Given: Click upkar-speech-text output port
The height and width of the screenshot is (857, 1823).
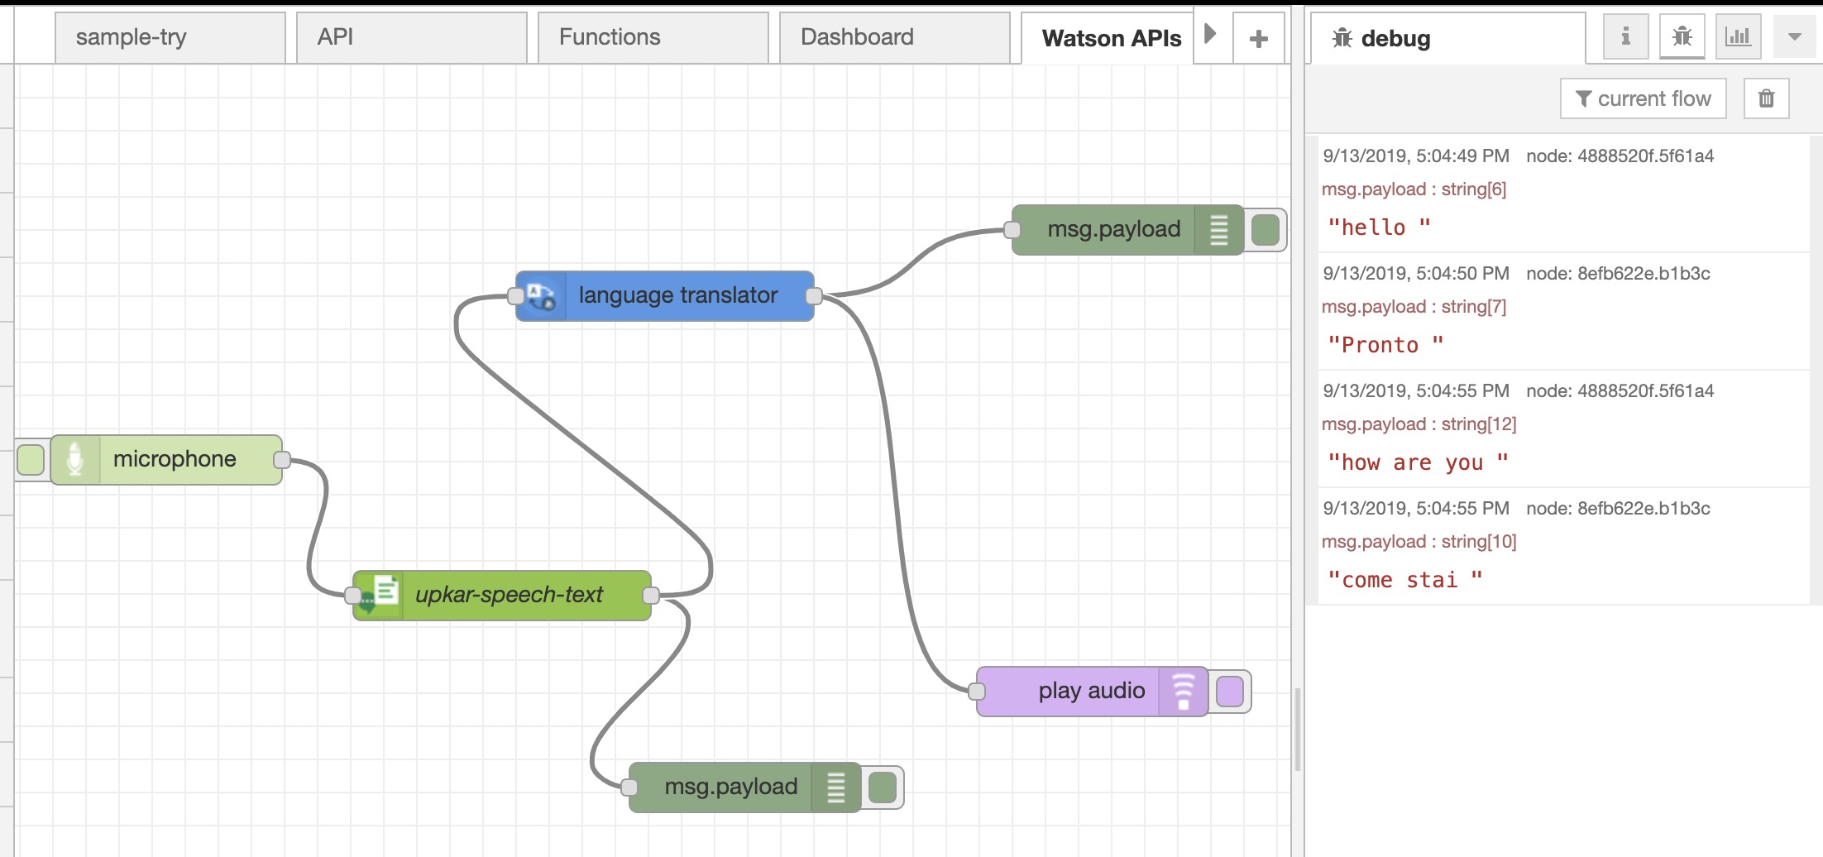Looking at the screenshot, I should (x=651, y=596).
